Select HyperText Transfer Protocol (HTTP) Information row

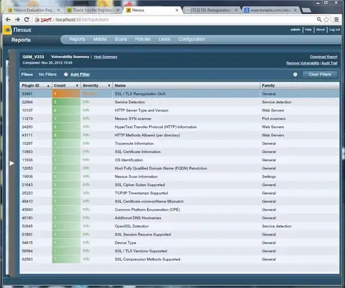click(180, 127)
